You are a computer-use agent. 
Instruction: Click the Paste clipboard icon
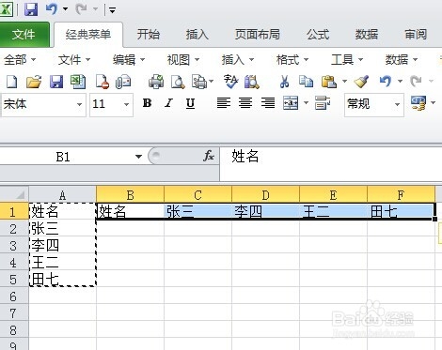(329, 82)
